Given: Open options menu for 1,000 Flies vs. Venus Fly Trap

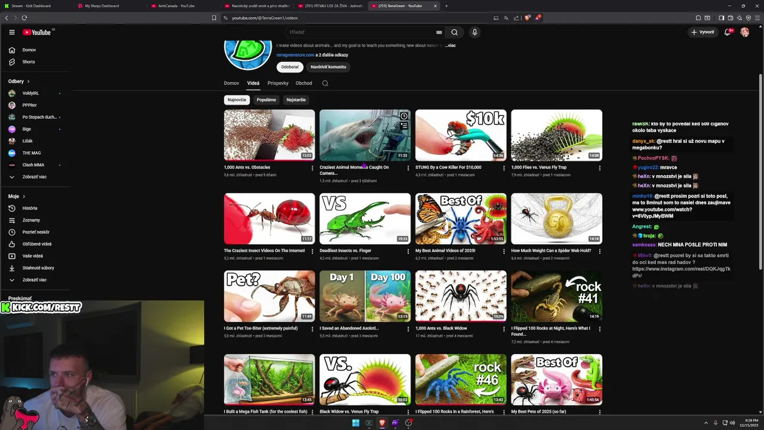Looking at the screenshot, I should (600, 168).
